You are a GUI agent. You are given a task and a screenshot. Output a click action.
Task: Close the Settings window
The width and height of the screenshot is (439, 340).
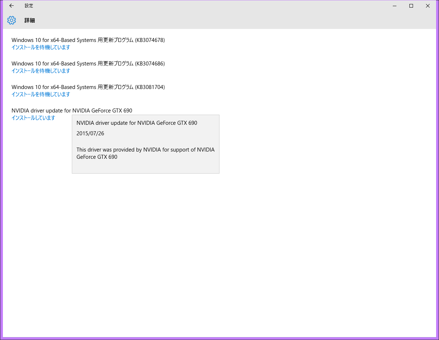click(x=428, y=6)
